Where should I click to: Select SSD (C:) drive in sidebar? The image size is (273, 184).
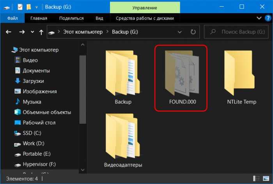pos(28,133)
